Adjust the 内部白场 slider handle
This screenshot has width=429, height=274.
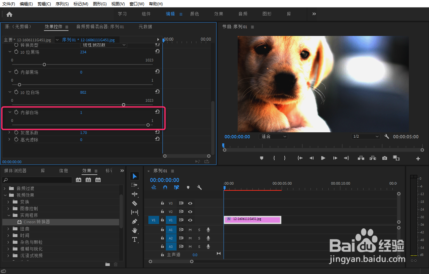click(x=148, y=125)
